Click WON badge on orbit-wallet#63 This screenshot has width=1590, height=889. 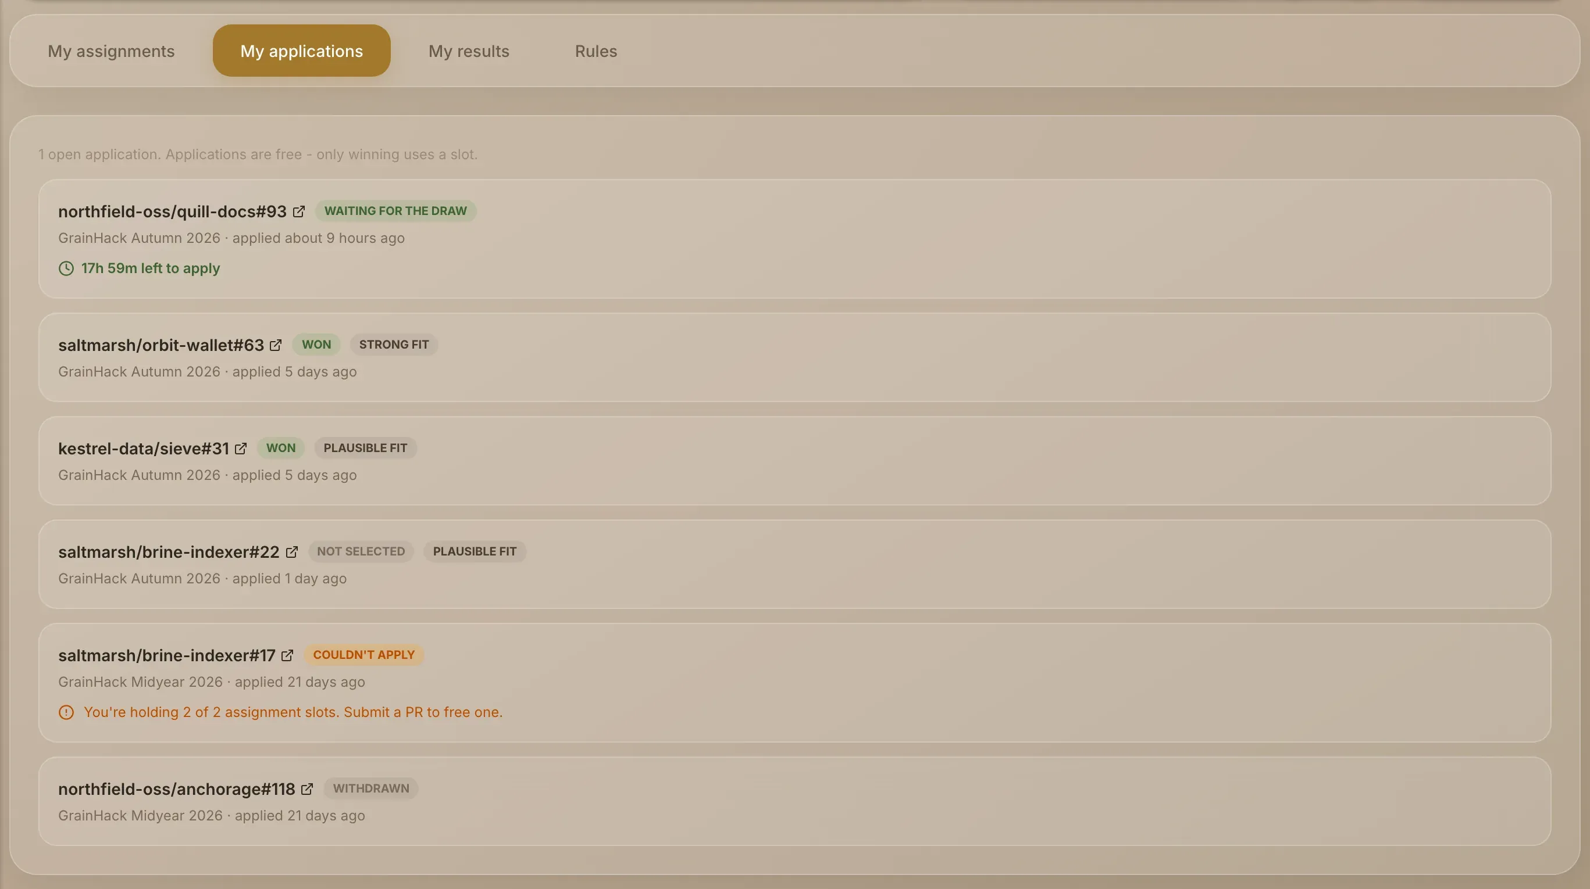click(x=316, y=345)
